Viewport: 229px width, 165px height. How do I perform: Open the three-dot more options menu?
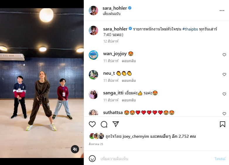point(222,11)
